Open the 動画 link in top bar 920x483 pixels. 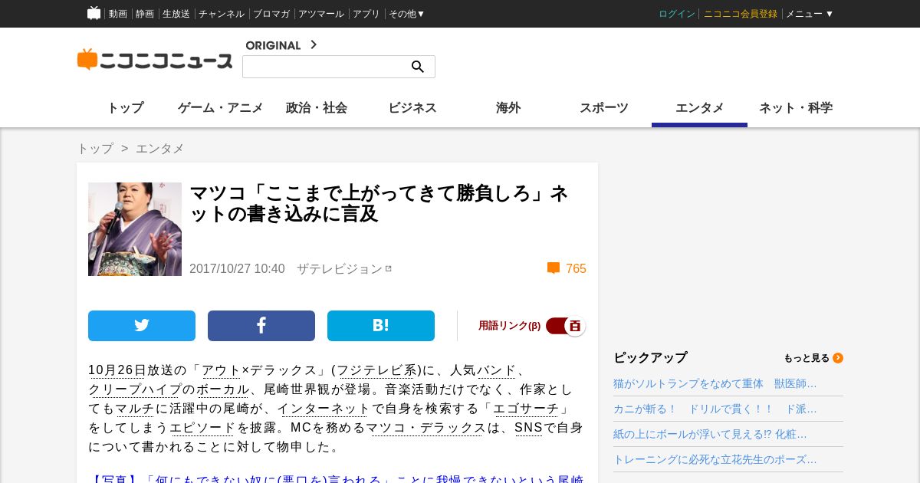[x=118, y=14]
